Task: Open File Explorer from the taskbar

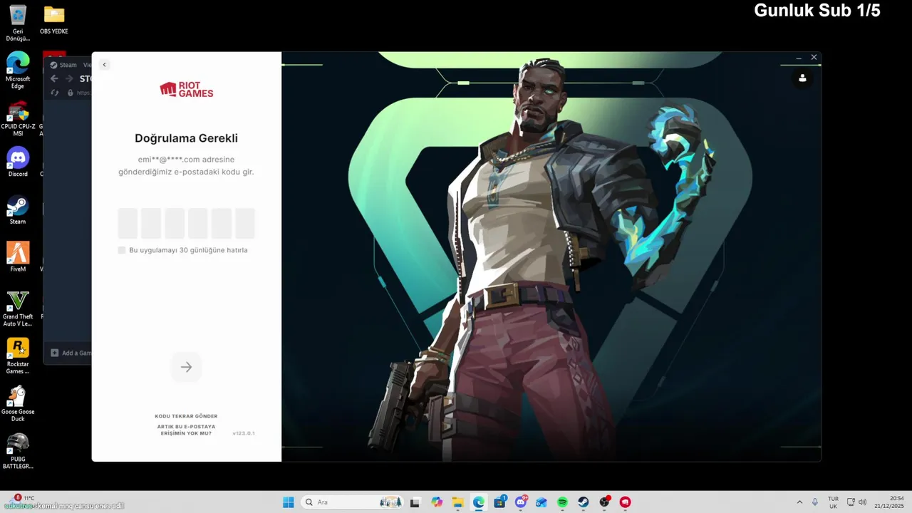Action: [x=457, y=502]
